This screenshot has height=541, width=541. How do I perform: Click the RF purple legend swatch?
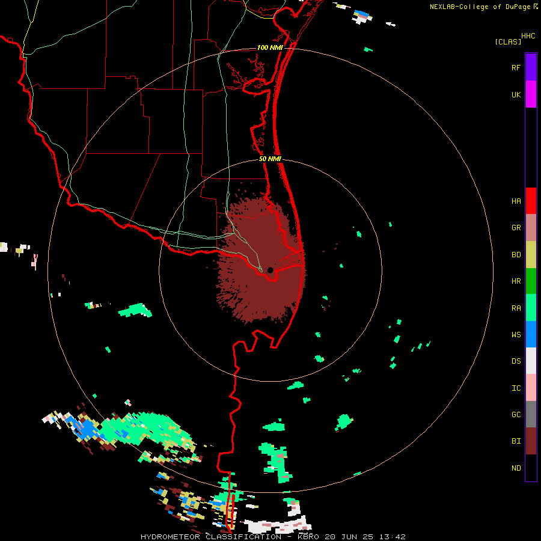pyautogui.click(x=531, y=67)
